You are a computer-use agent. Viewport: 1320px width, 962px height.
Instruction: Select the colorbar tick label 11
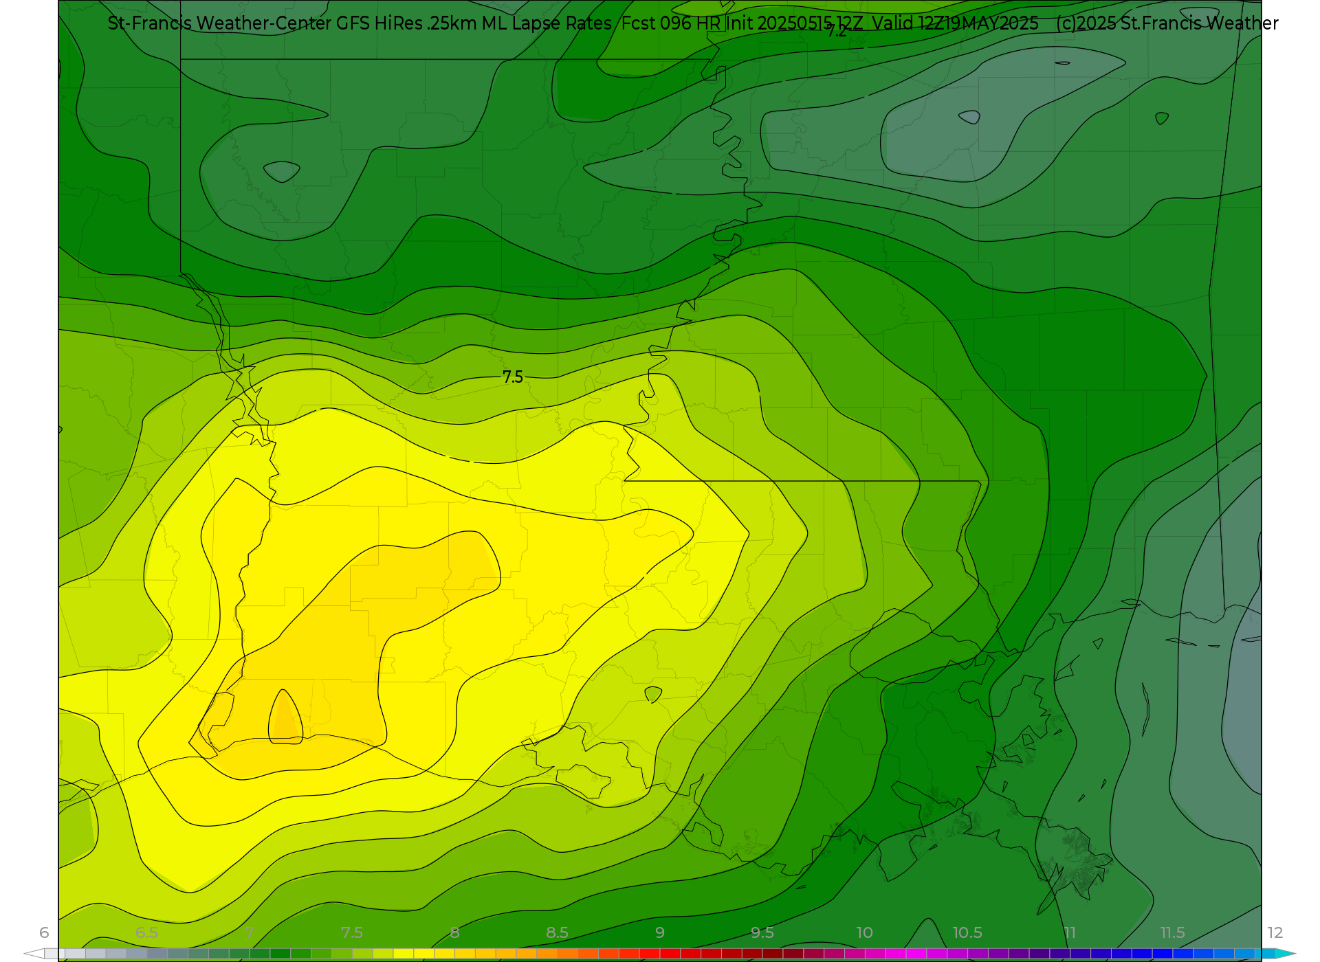tap(1070, 932)
